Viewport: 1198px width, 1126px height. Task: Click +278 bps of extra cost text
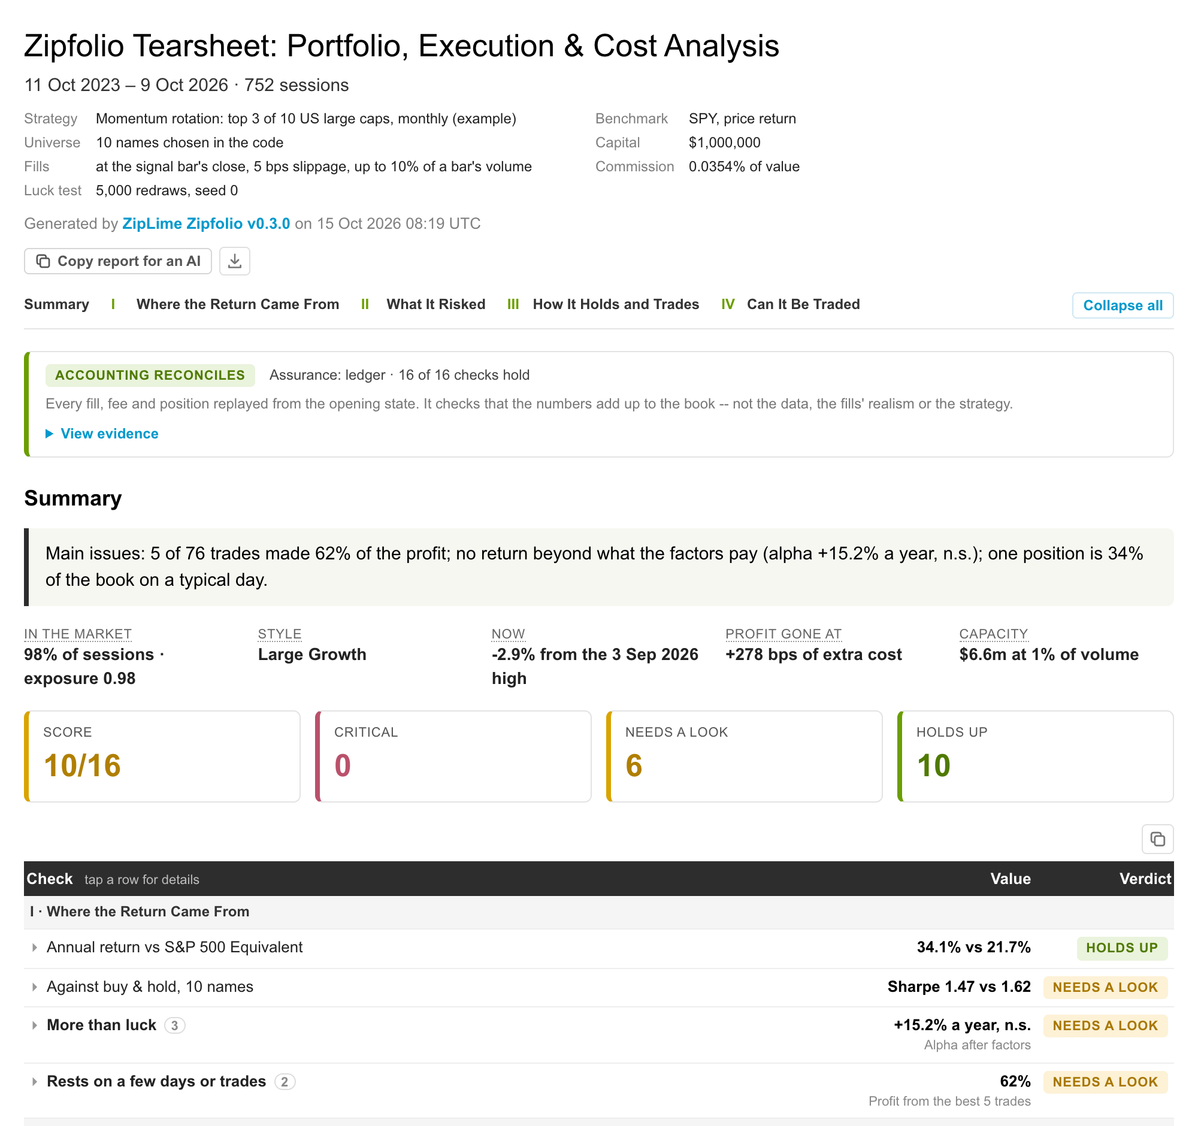pos(813,655)
